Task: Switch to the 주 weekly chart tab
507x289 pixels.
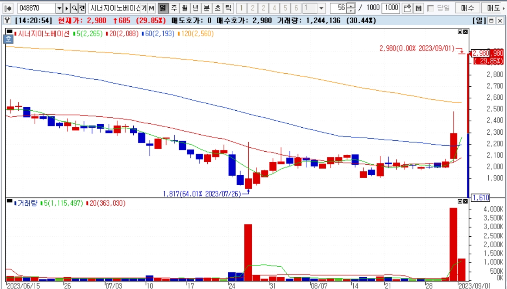Action: pos(174,8)
